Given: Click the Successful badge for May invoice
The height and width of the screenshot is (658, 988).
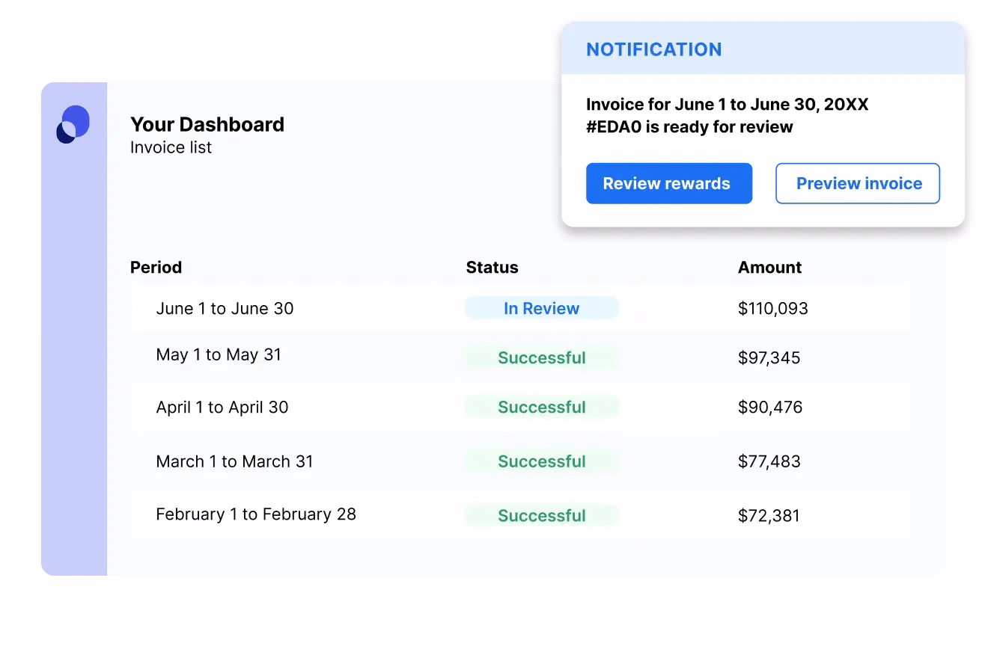Looking at the screenshot, I should (x=541, y=357).
